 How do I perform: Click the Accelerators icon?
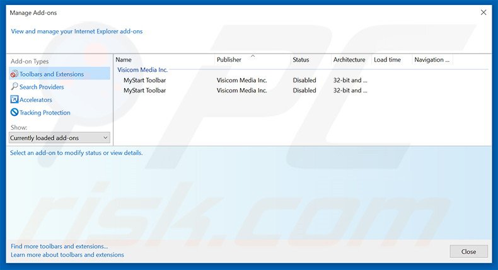(14, 99)
